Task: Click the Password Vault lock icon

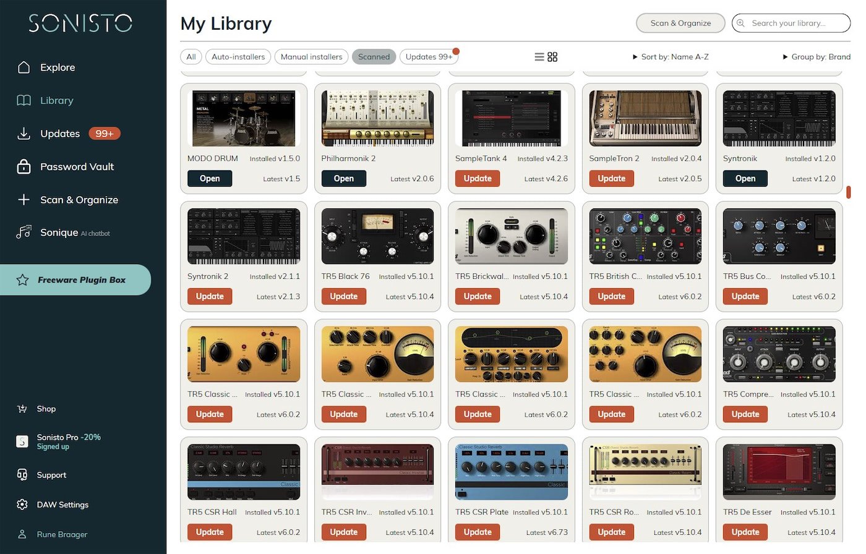Action: pyautogui.click(x=24, y=166)
